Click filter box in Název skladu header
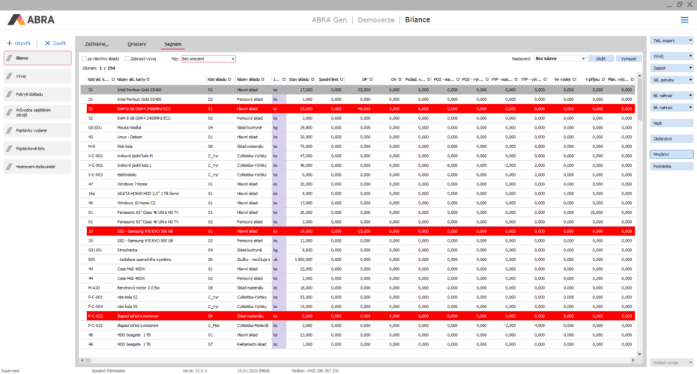697x374 pixels. 263,79
